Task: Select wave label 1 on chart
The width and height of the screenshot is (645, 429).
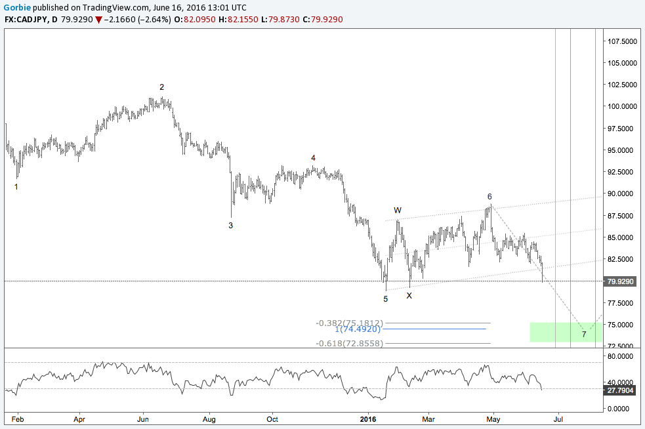Action: (16, 187)
